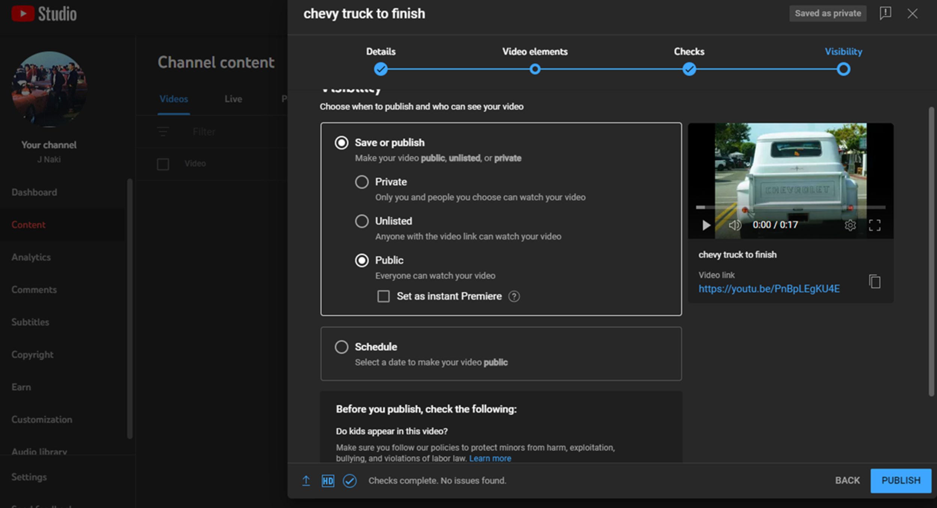Viewport: 937px width, 508px height.
Task: Click the send feedback icon
Action: click(885, 13)
